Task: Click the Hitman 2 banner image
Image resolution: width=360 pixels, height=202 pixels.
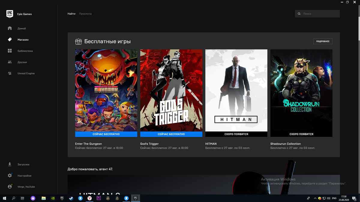Action: pyautogui.click(x=204, y=185)
